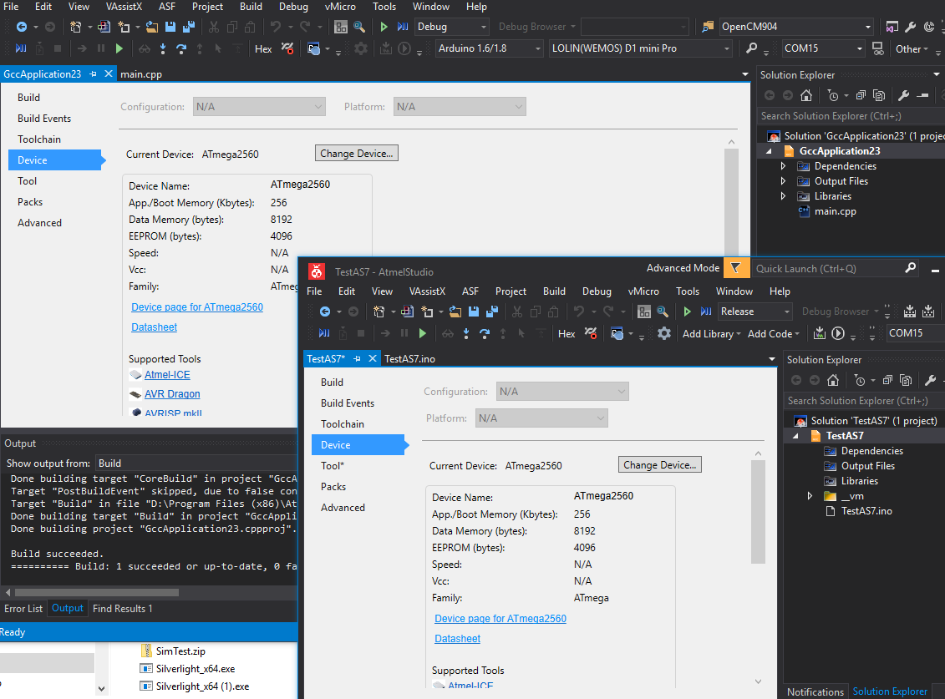This screenshot has width=945, height=699.
Task: Open Show output from Build dropdown
Action: [x=196, y=463]
